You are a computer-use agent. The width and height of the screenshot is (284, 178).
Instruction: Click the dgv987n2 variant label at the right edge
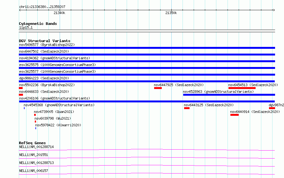point(276,105)
